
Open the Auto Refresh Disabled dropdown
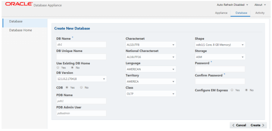pos(233,5)
